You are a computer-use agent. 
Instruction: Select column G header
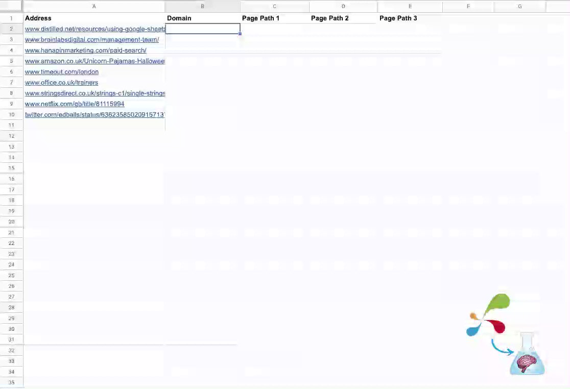pos(519,6)
